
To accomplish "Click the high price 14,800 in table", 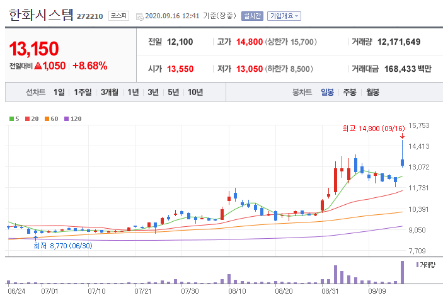I will coord(250,42).
